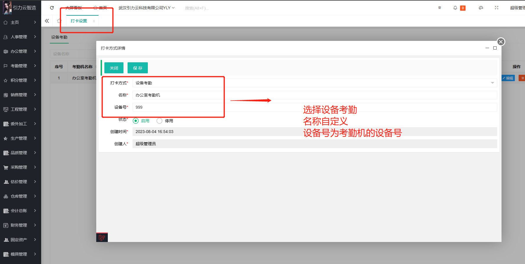
Task: Open the 打卡方式 dropdown
Action: [315, 83]
